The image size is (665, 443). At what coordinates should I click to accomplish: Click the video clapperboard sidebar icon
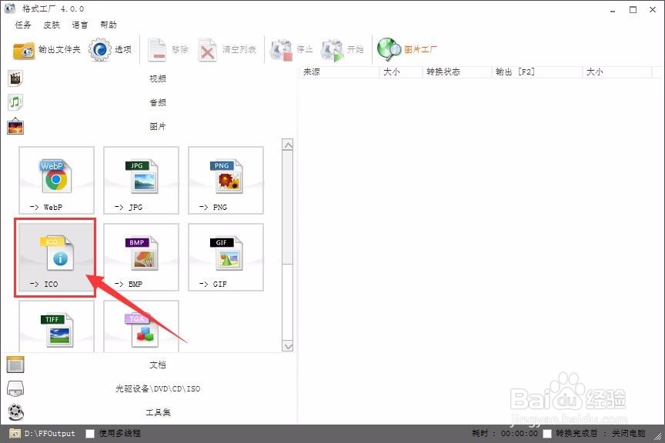pos(15,77)
